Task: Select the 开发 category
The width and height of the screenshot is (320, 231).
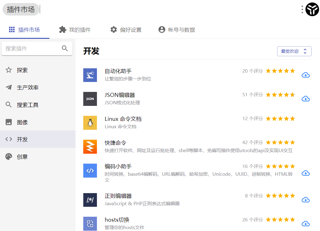Action: [x=38, y=139]
